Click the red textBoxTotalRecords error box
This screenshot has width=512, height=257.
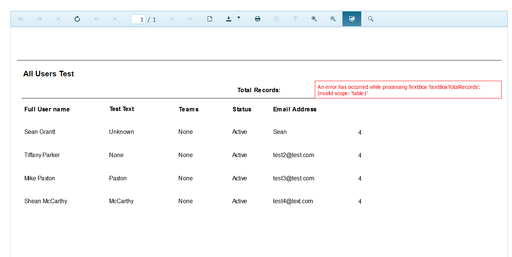(x=408, y=90)
